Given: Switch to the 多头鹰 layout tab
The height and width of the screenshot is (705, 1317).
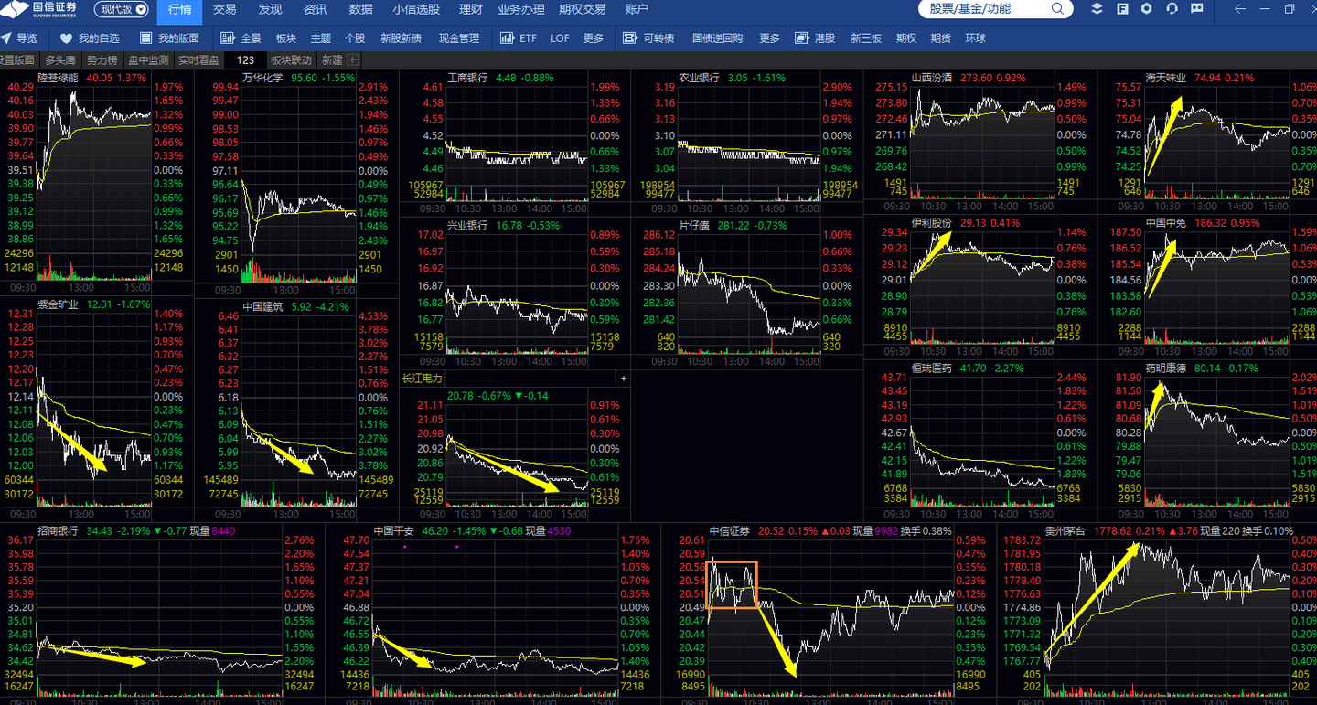Looking at the screenshot, I should pyautogui.click(x=60, y=59).
